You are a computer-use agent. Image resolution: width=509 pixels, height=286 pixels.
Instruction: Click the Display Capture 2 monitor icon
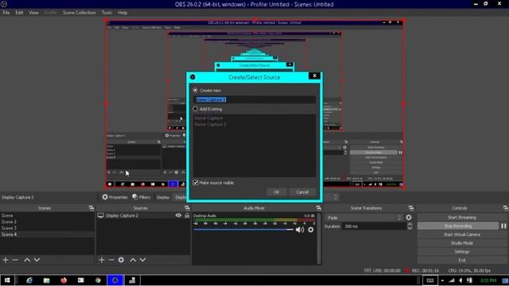tap(101, 215)
